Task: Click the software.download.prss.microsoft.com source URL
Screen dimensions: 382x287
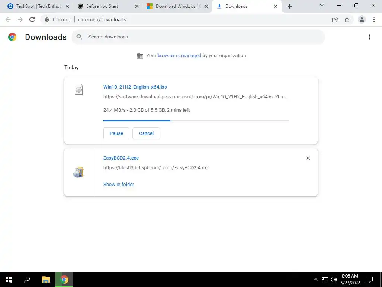Action: [x=195, y=97]
